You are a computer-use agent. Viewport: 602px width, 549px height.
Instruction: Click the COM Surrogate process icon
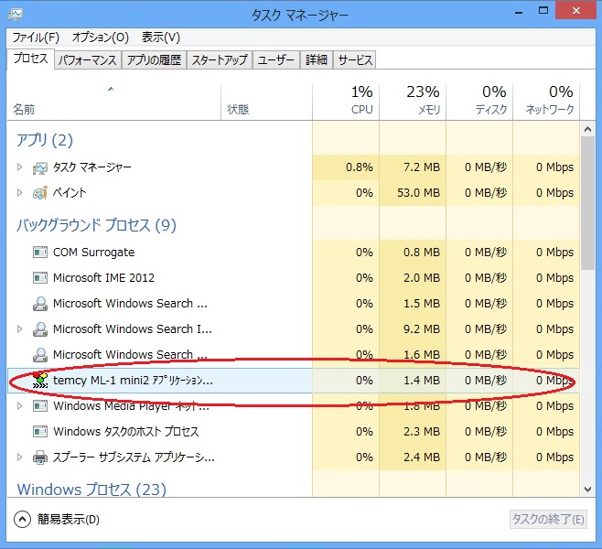tap(40, 253)
